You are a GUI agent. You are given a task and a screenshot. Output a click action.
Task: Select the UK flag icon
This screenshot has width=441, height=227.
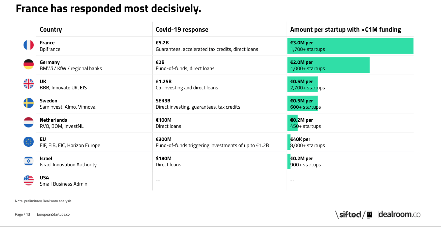tap(28, 83)
